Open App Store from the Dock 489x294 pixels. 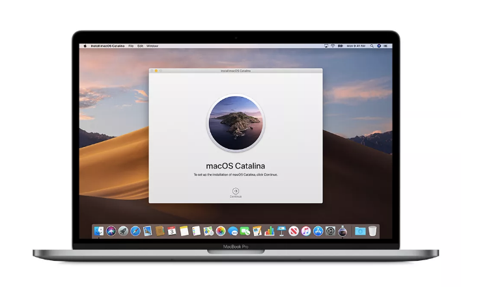(x=318, y=231)
